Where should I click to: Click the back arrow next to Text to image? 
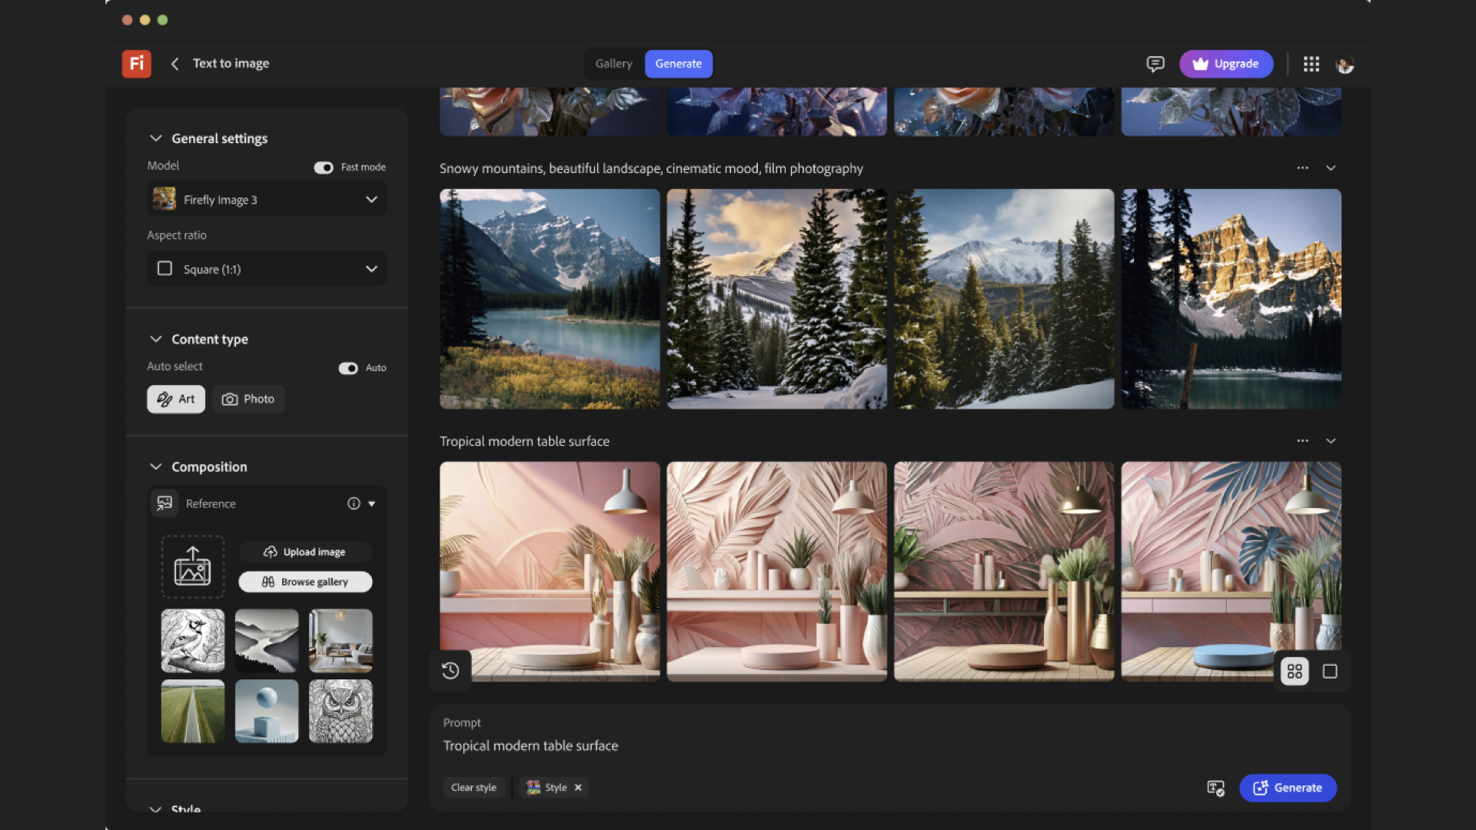pos(175,64)
